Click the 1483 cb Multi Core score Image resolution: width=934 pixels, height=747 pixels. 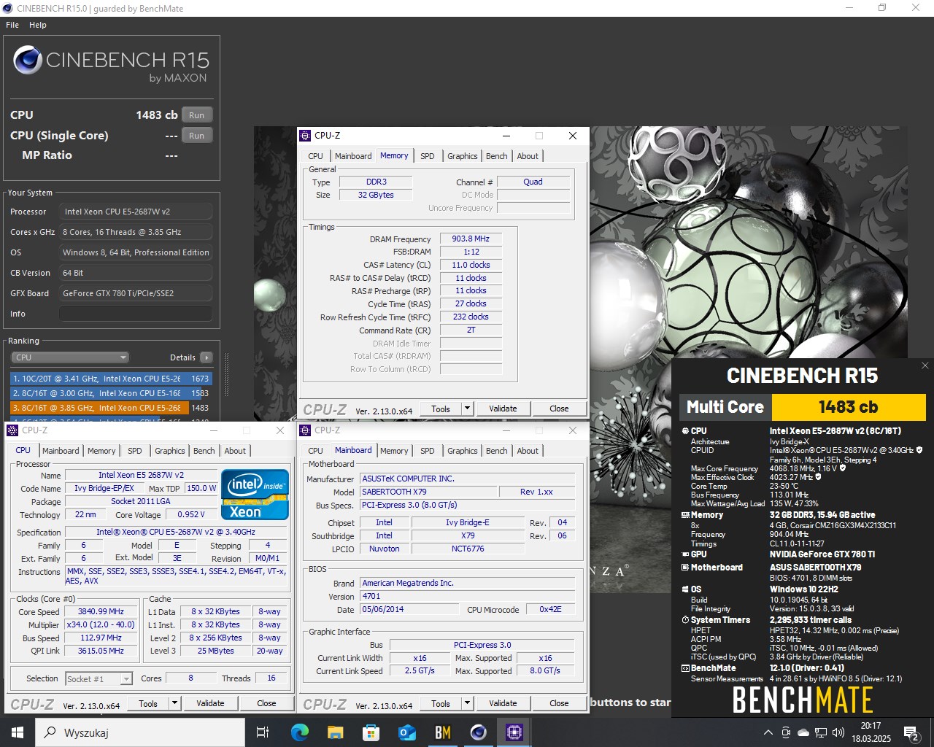pyautogui.click(x=849, y=407)
